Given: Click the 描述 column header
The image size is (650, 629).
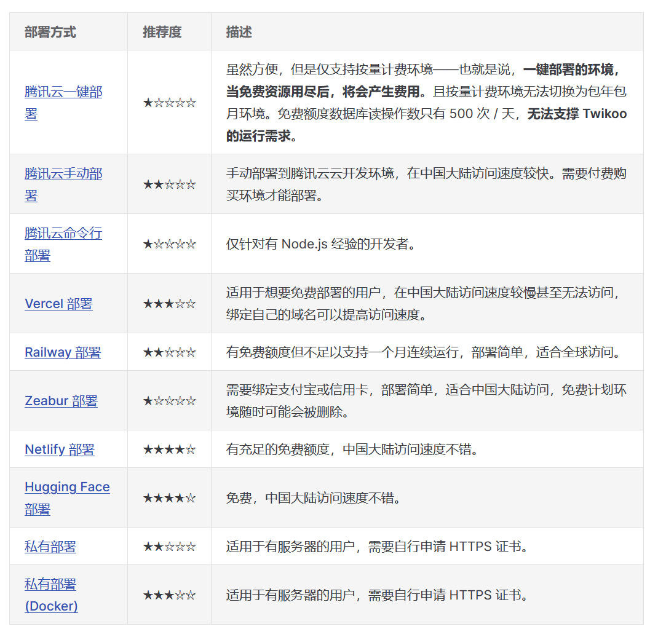Looking at the screenshot, I should coord(239,32).
